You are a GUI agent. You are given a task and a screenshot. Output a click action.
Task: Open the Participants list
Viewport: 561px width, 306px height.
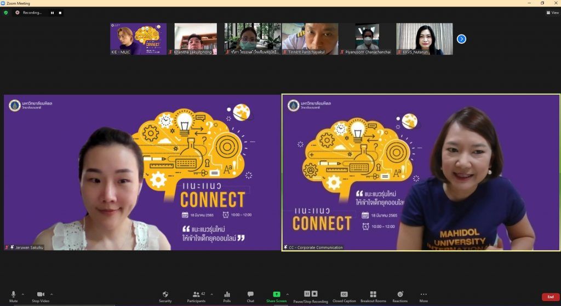(x=196, y=296)
